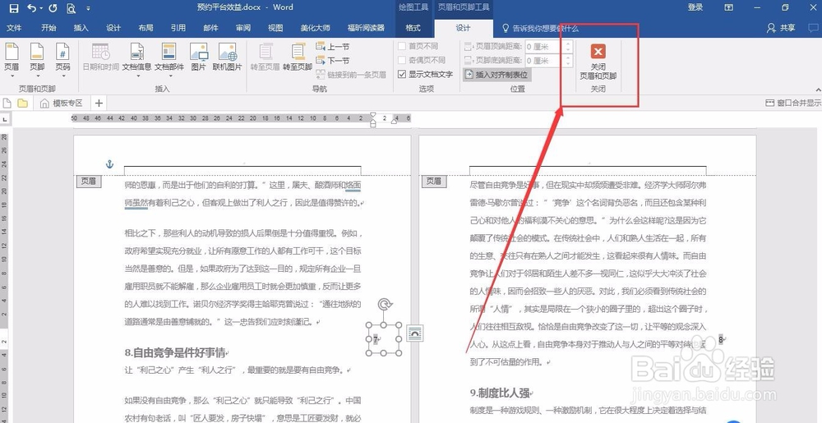The image size is (822, 423).
Task: Switch to the 开始 ribbon tab
Action: [48, 28]
